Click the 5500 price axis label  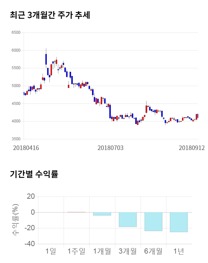(16, 68)
